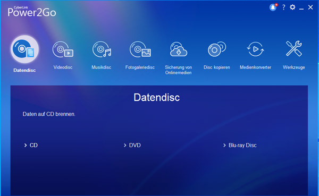Open the Fotogaleriedisc icon
This screenshot has width=319, height=196.
pyautogui.click(x=140, y=49)
